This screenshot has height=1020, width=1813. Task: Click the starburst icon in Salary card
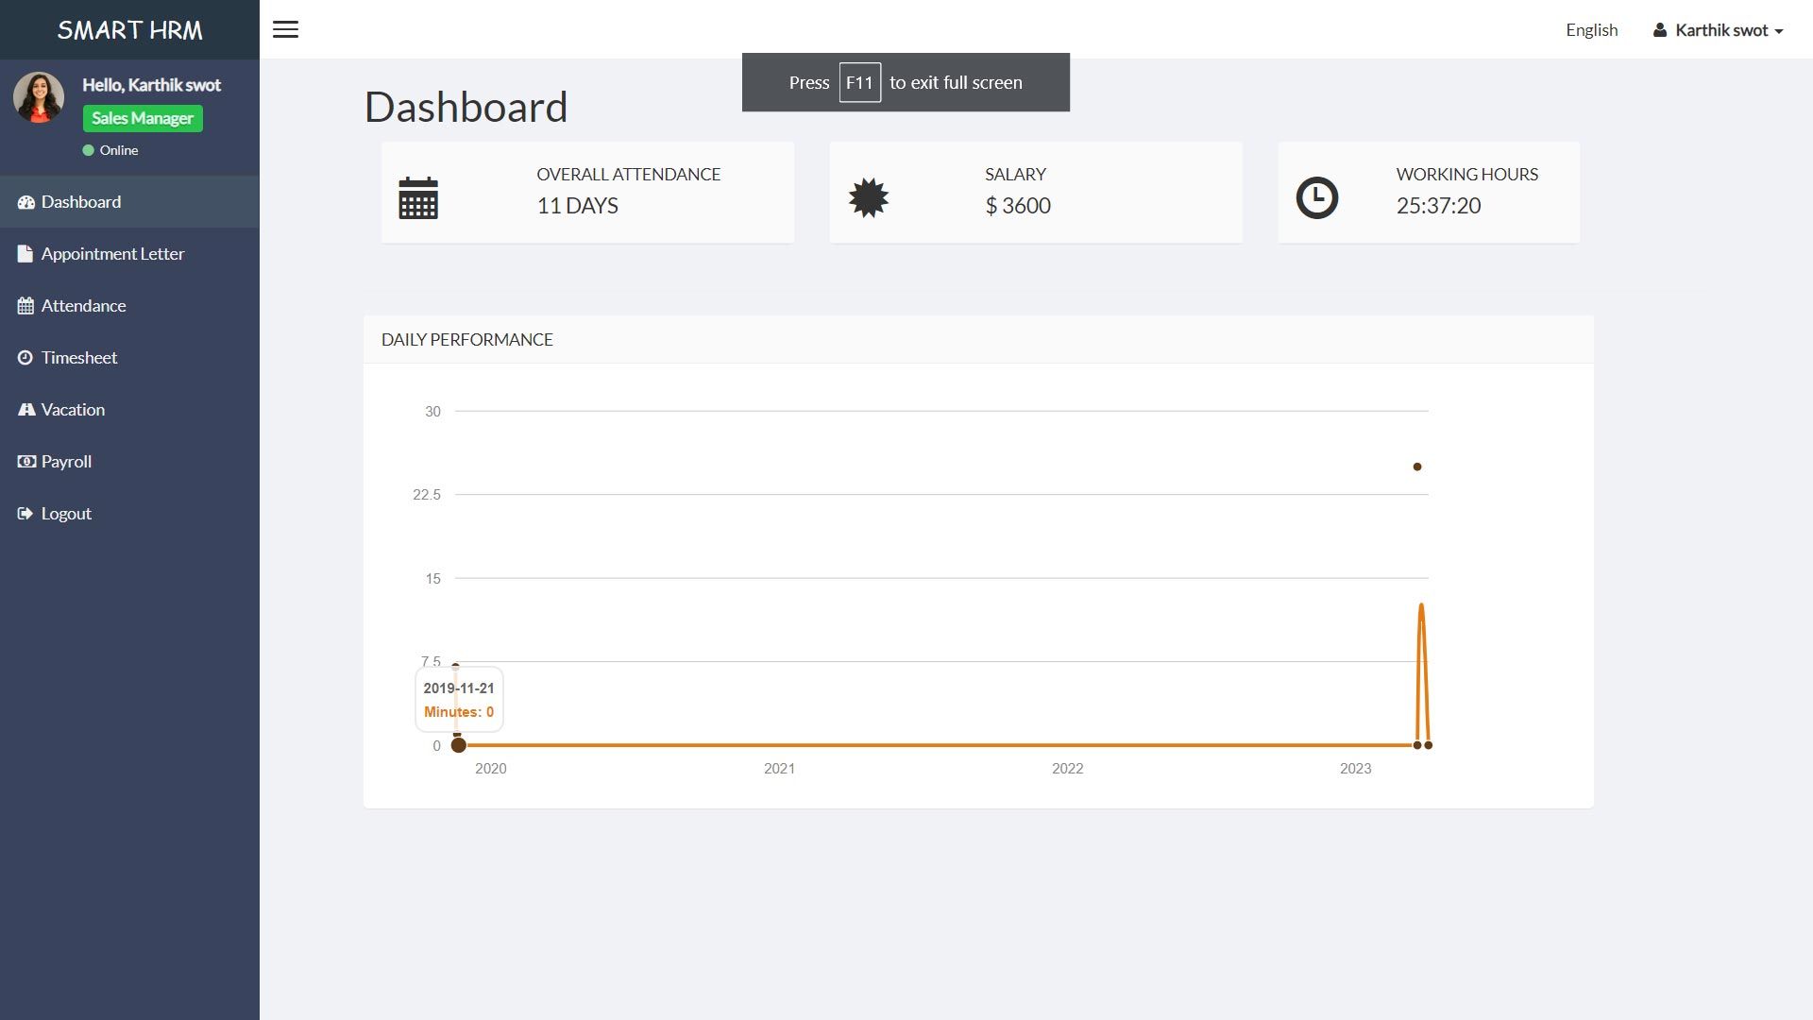tap(868, 198)
